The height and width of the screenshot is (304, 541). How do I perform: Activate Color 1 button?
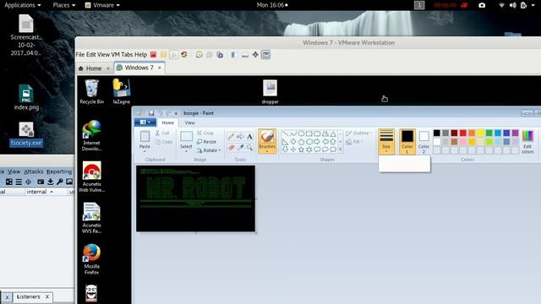407,141
